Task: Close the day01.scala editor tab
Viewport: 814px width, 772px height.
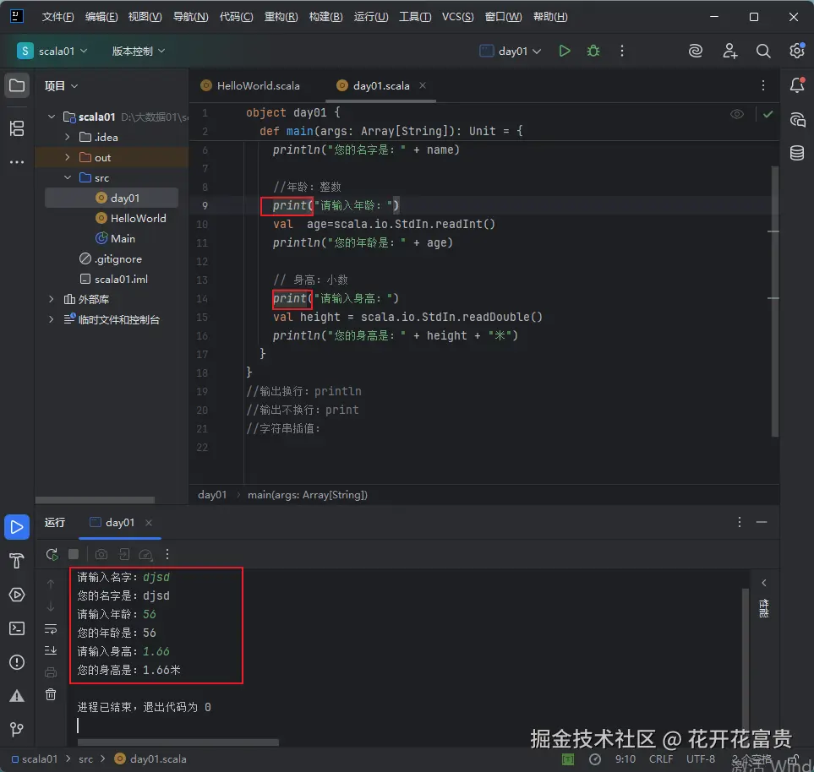Action: pos(423,85)
